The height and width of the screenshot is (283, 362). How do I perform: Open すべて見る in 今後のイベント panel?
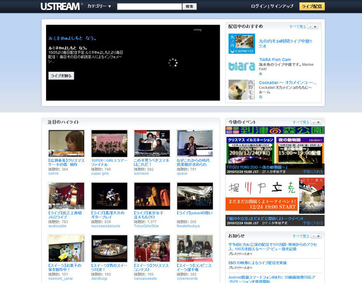(301, 122)
